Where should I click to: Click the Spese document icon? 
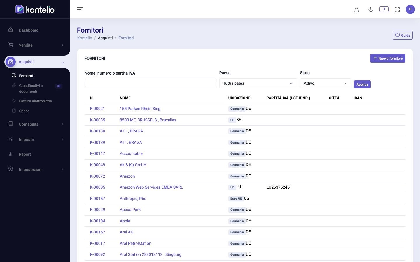coord(14,111)
